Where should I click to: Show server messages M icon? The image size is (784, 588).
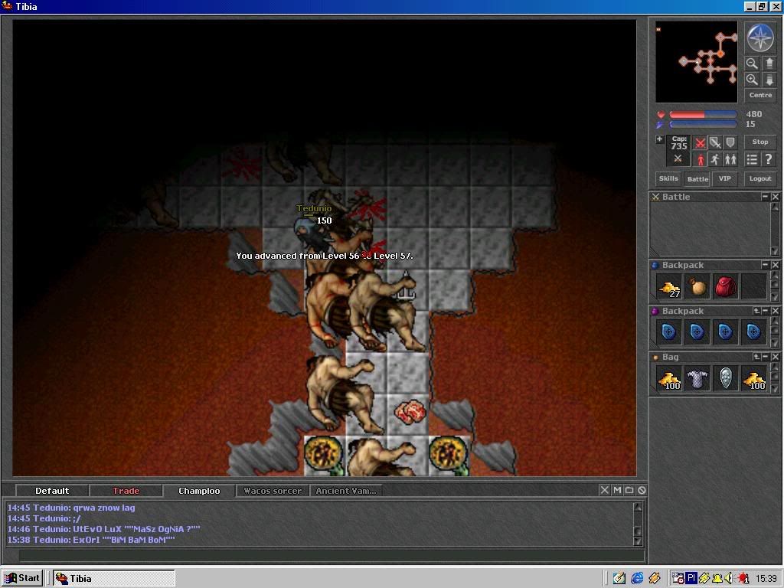coord(617,491)
